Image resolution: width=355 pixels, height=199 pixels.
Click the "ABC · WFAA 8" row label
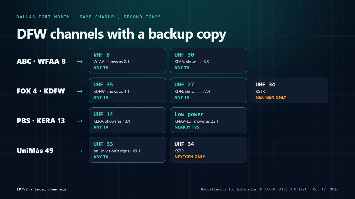(x=41, y=61)
